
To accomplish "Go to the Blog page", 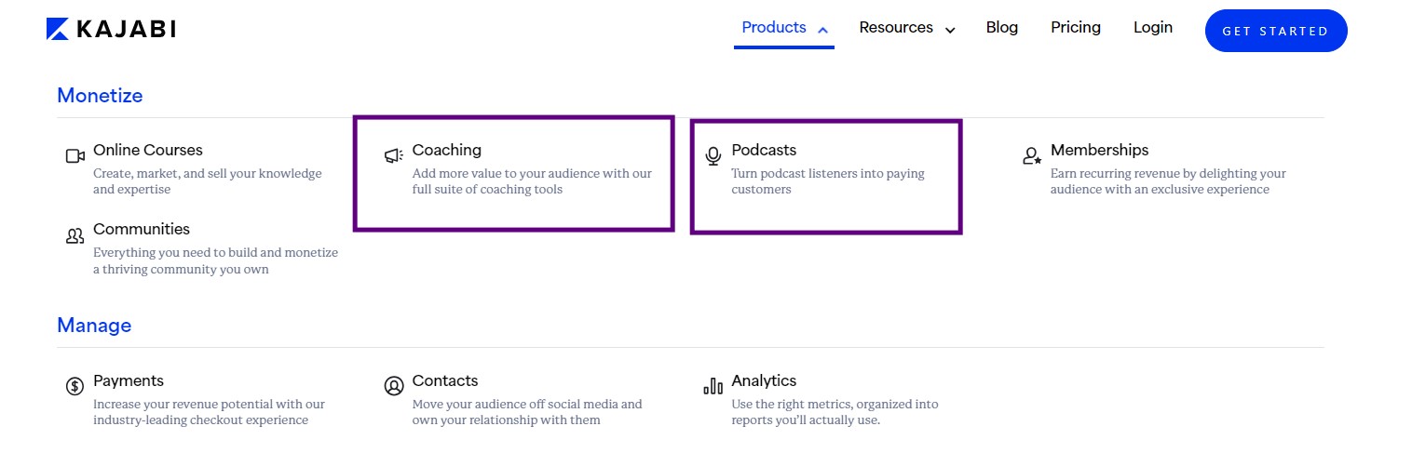I will tap(1002, 28).
